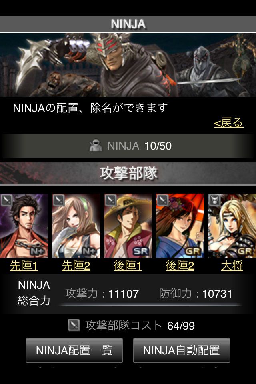Tap the NINJA自動配置 button

[182, 350]
